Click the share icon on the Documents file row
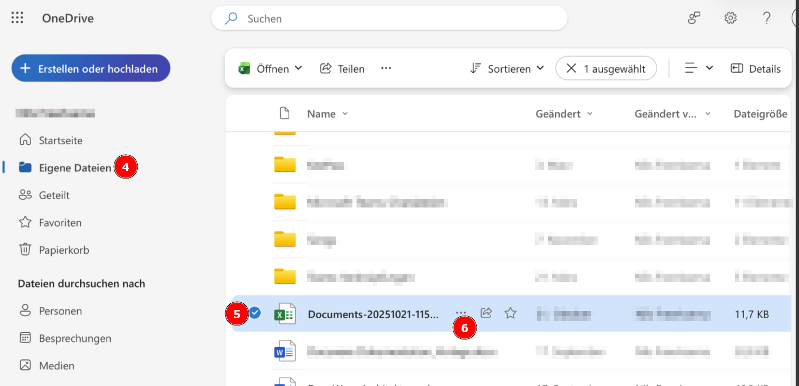799x386 pixels. [x=486, y=313]
